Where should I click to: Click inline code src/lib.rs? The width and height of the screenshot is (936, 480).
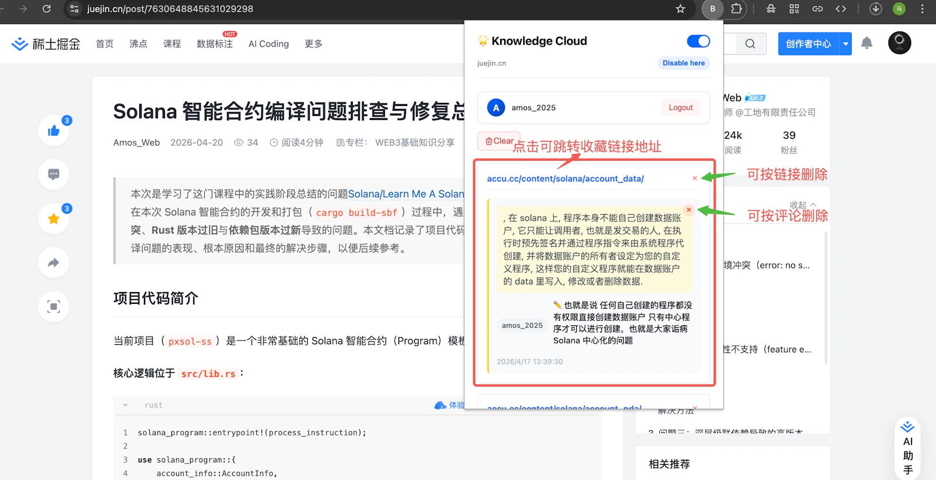point(208,373)
